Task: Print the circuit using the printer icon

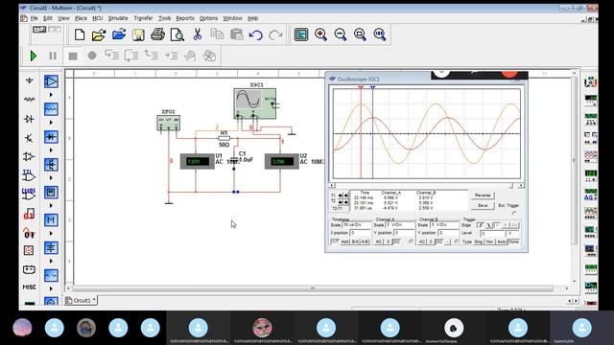Action: click(x=157, y=34)
